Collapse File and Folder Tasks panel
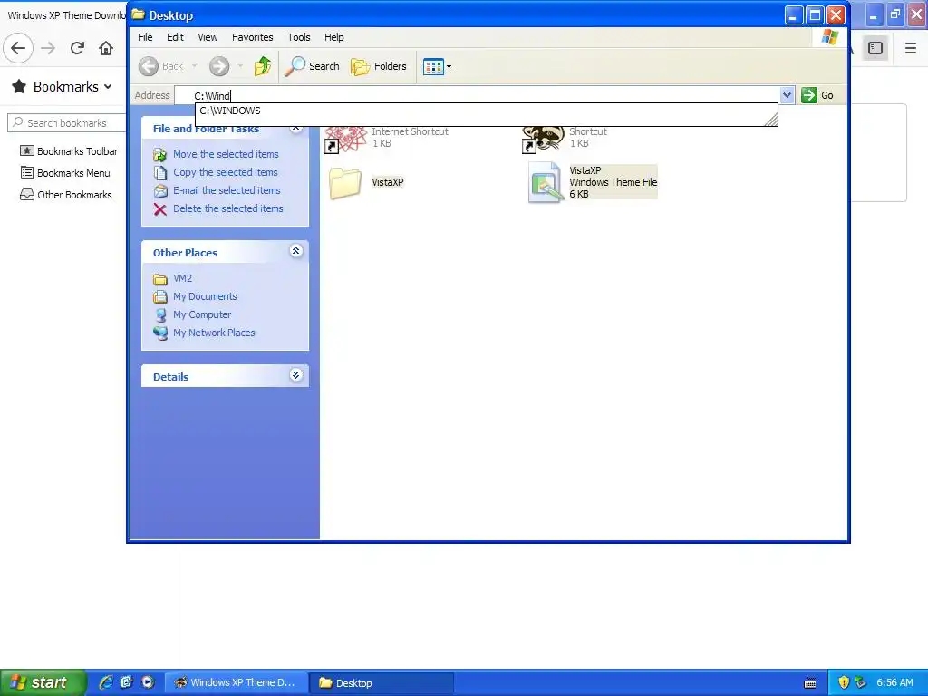This screenshot has width=928, height=696. pos(296,129)
